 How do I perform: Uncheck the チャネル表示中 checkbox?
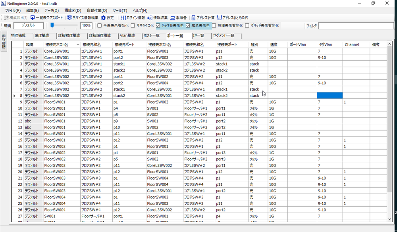click(x=158, y=26)
